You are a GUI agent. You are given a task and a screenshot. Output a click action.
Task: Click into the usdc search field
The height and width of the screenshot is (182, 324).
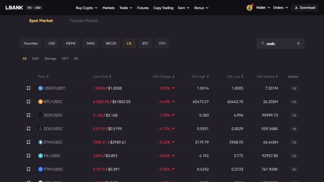coord(280,43)
